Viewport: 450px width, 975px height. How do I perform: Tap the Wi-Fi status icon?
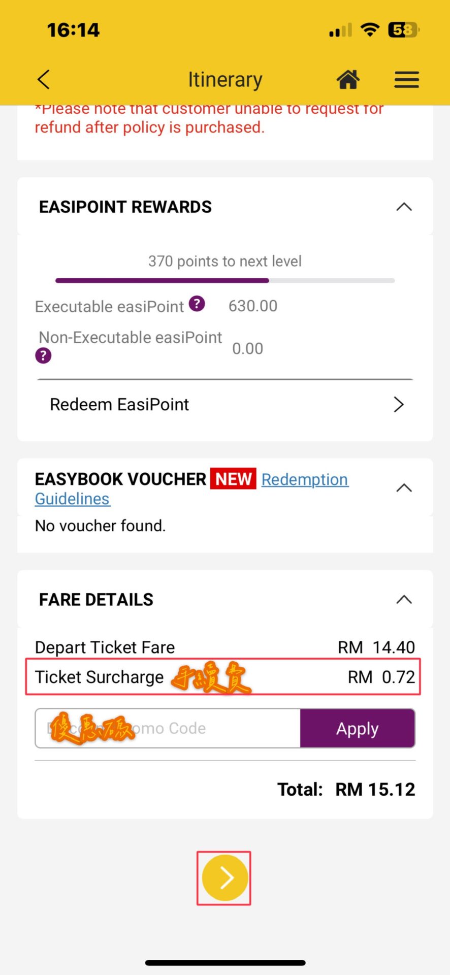pos(370,30)
